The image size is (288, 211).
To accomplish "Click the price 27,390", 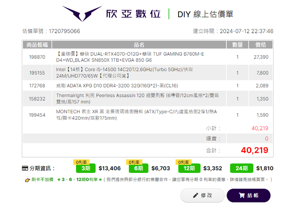I will coord(261,57).
